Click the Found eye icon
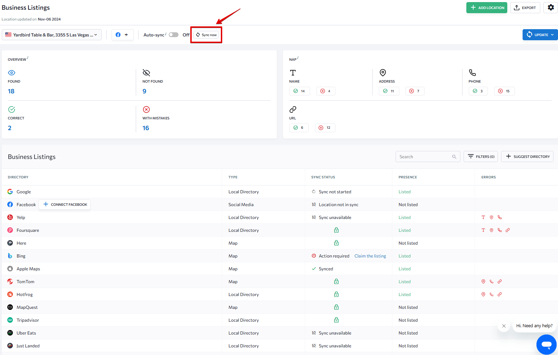 [11, 73]
